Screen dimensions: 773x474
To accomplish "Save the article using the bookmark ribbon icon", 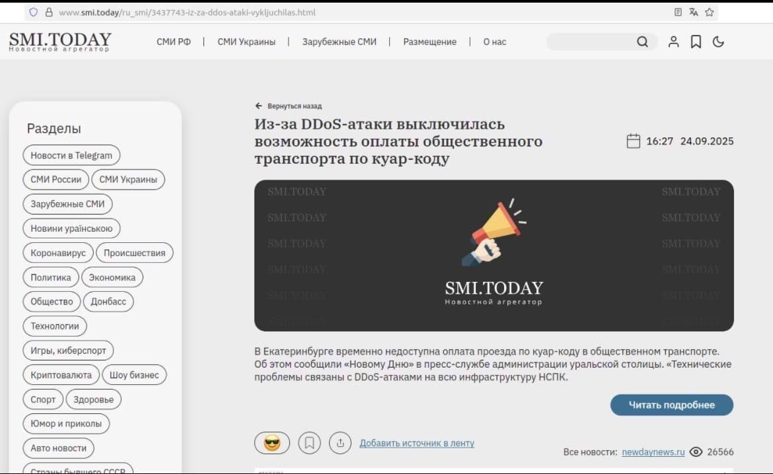I will pyautogui.click(x=309, y=442).
